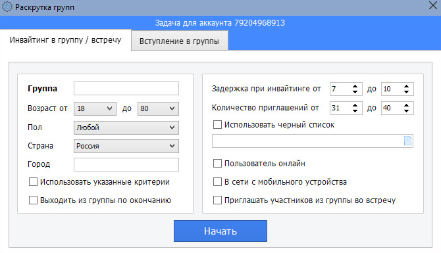Close the Раскрутка групп window
The width and height of the screenshot is (441, 253).
click(x=433, y=5)
